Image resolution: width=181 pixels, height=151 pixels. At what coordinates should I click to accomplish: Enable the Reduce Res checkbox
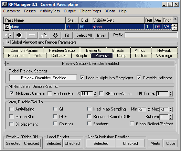[x=50, y=93]
